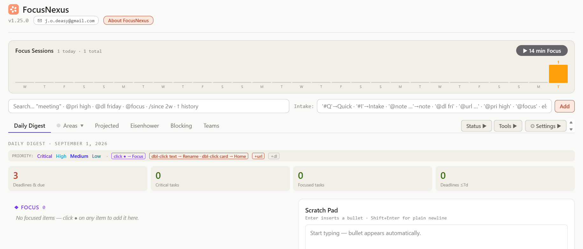
Task: Click the FOCUS section heading
Action: (30, 207)
